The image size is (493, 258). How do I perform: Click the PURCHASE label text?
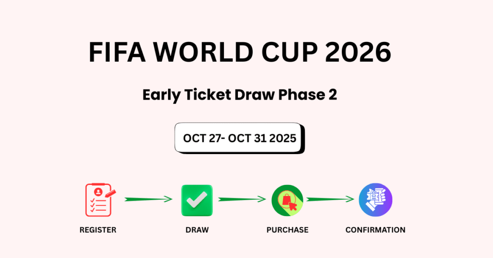click(287, 230)
